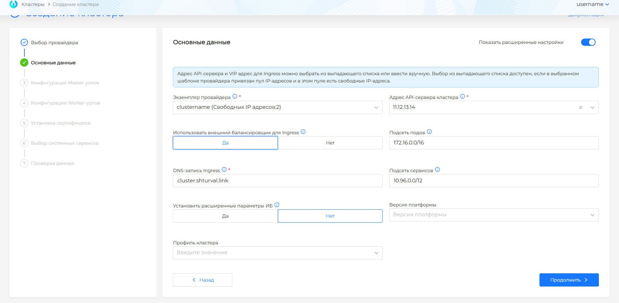Viewport: 619px width, 303px height.
Task: Open info icon next to Подсеть сервисов
Action: point(438,169)
